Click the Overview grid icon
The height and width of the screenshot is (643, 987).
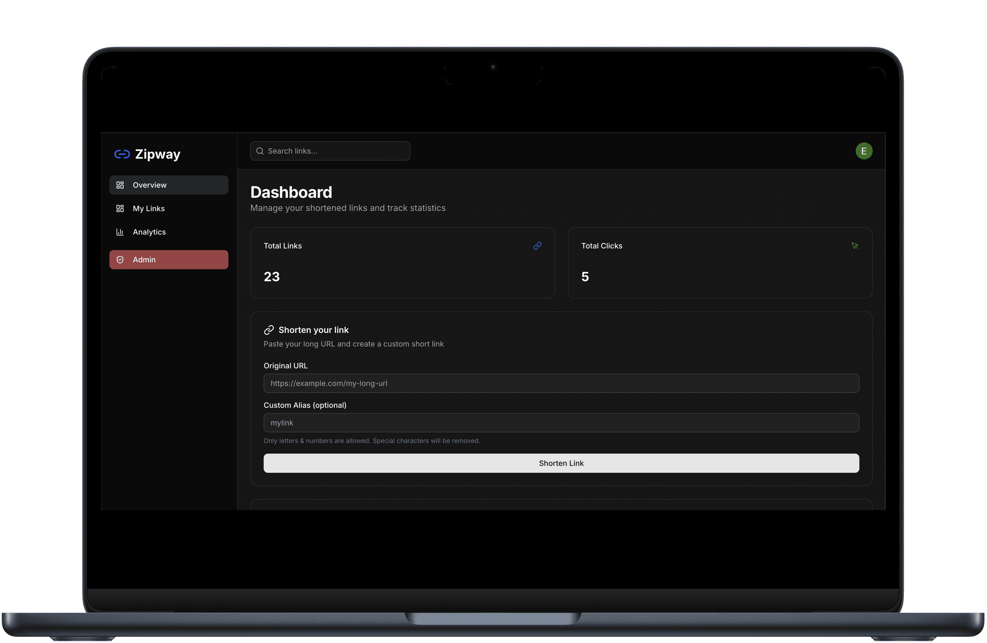pyautogui.click(x=120, y=185)
